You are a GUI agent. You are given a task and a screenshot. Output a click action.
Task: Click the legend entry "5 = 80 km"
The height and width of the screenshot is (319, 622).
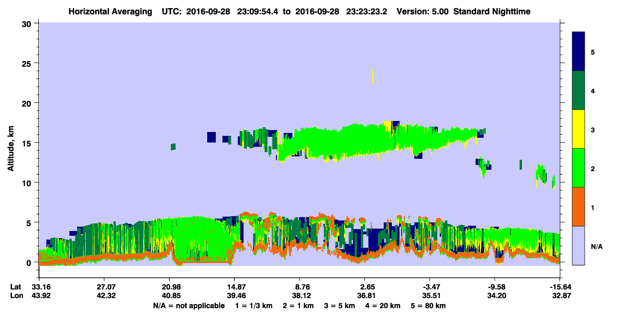coord(429,305)
